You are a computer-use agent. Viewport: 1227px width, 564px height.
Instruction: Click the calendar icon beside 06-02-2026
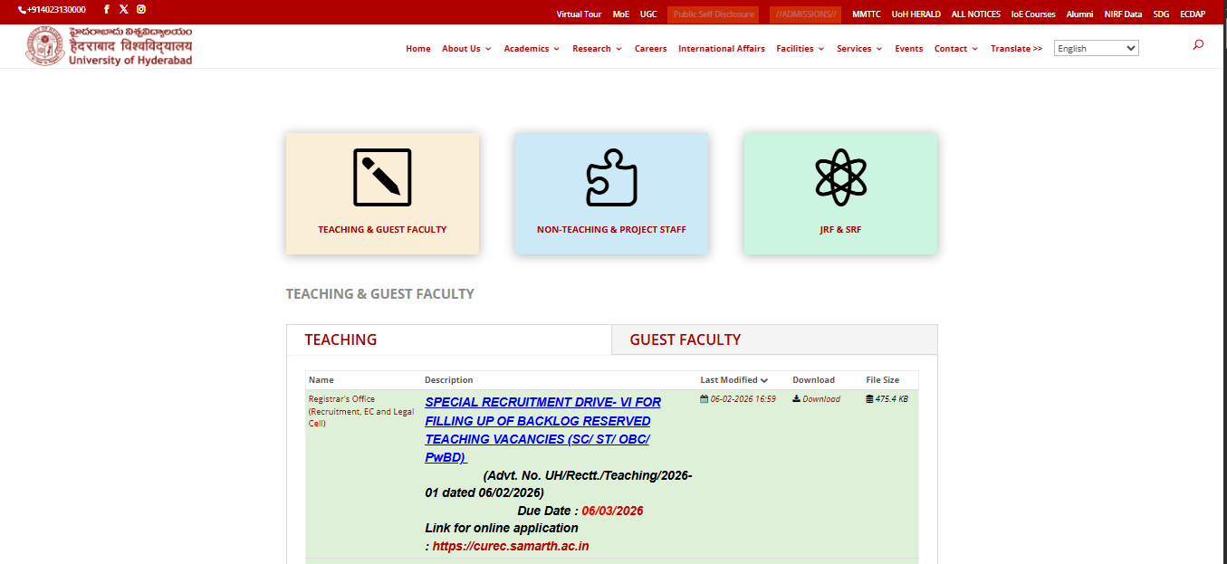(x=705, y=398)
